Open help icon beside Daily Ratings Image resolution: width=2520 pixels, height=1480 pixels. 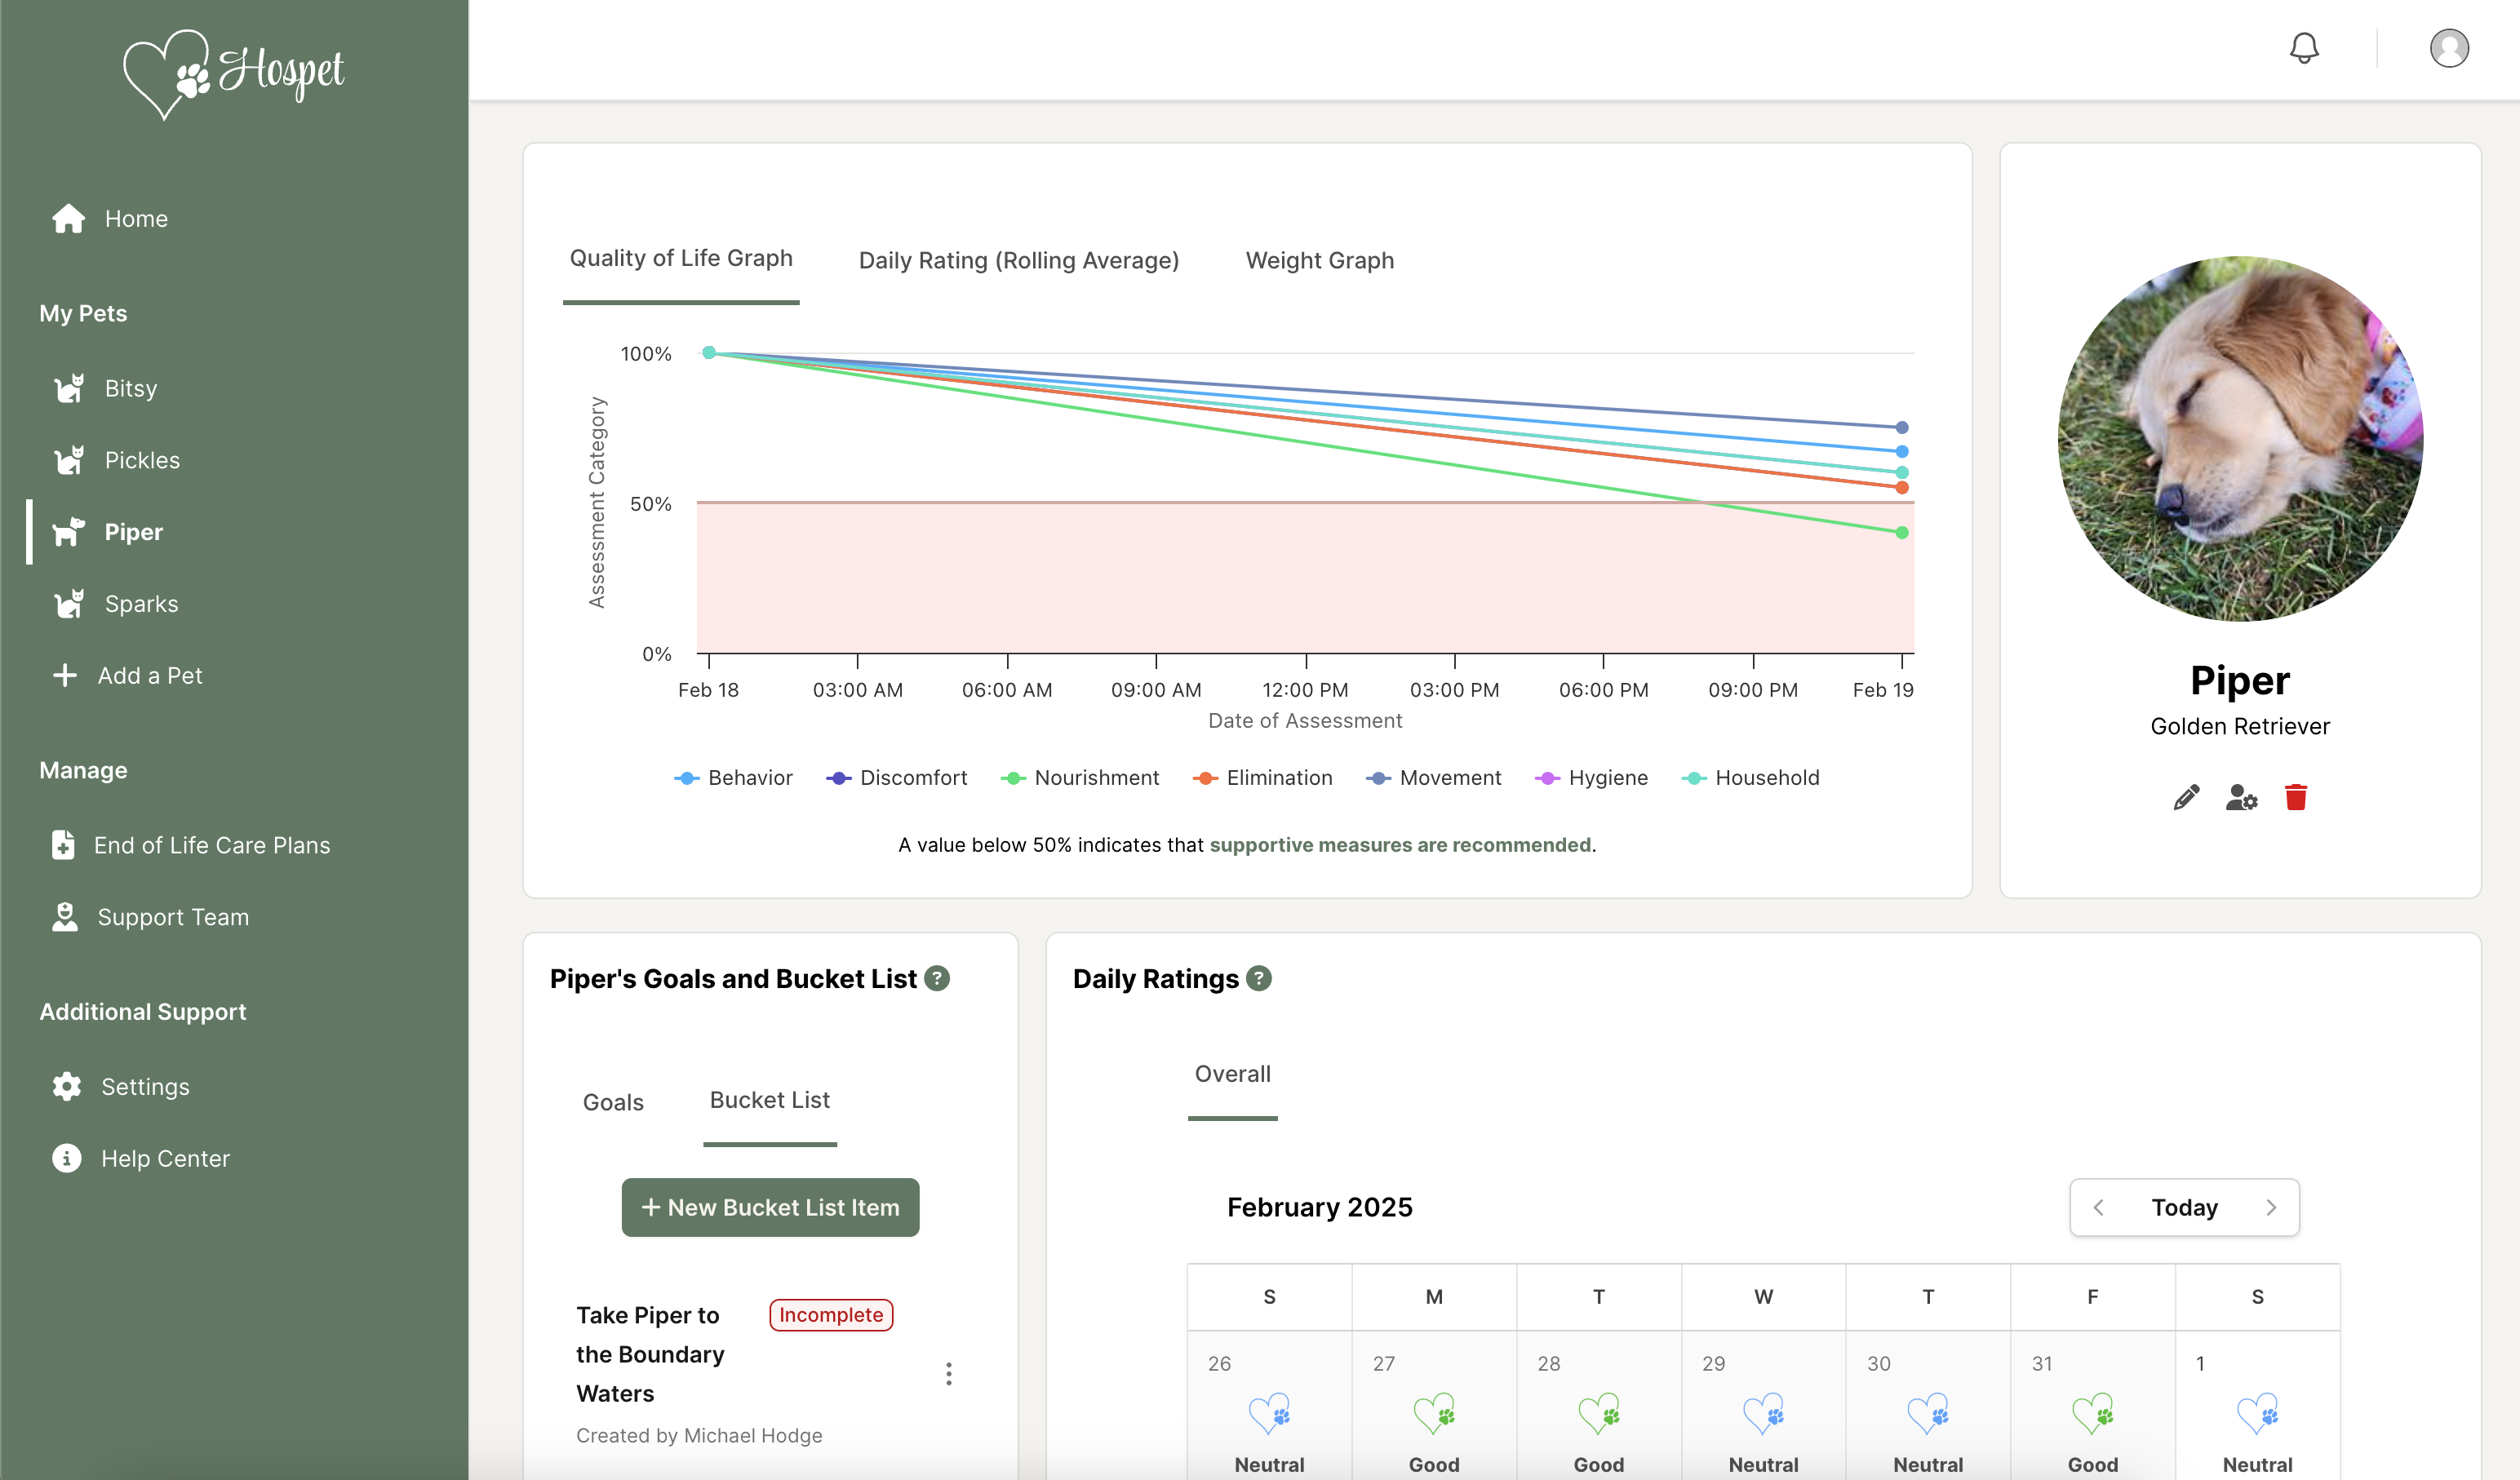point(1259,978)
